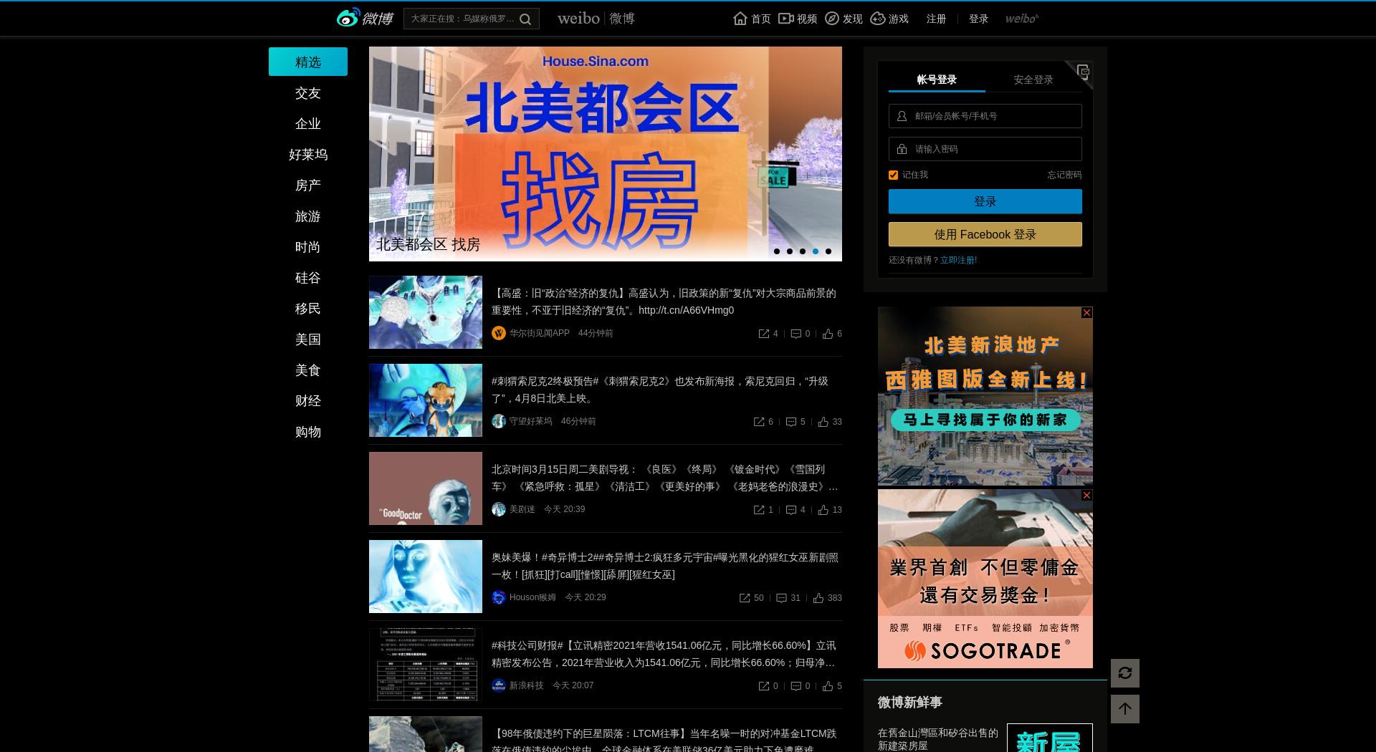Like the 高盛 post
1376x752 pixels.
828,334
